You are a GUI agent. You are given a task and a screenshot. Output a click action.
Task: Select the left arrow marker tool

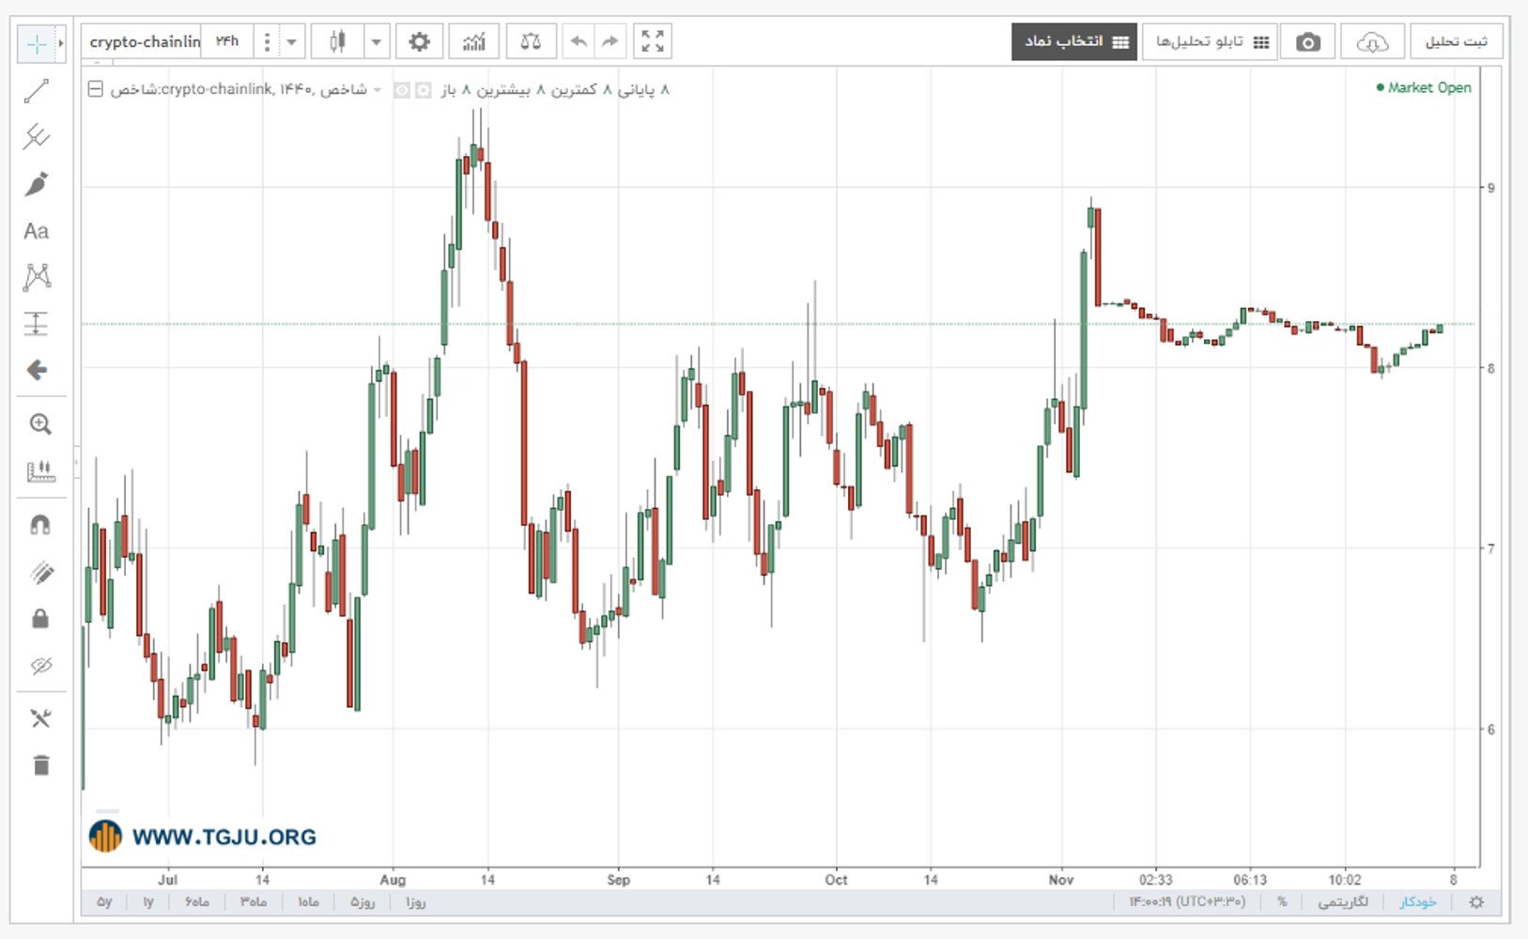tap(37, 370)
